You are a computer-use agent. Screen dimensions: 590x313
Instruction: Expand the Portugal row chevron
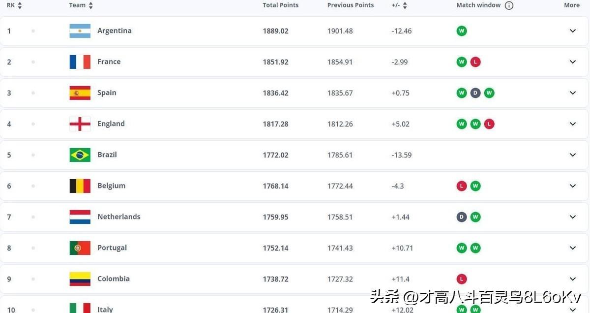click(x=572, y=248)
